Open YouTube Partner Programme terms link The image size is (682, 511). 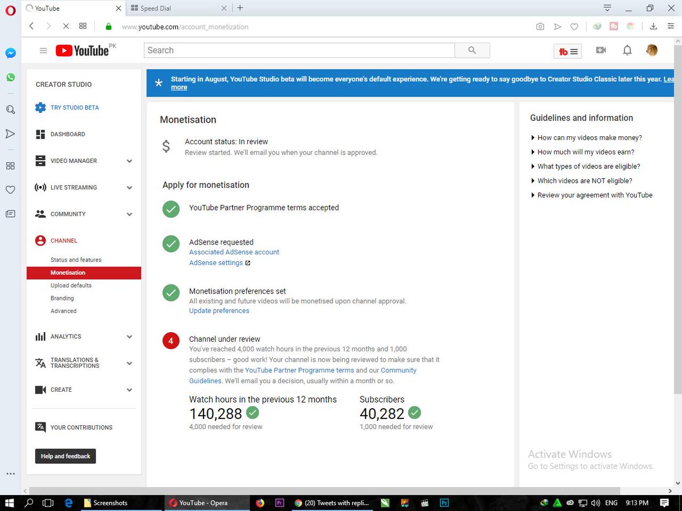coord(300,370)
